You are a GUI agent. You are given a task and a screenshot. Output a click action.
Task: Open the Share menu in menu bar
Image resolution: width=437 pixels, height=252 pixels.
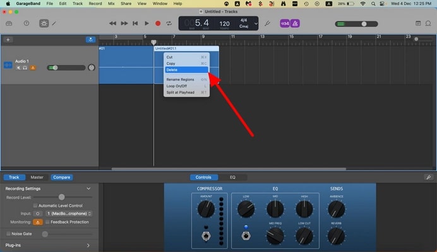tap(126, 4)
